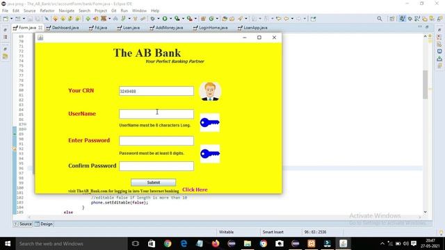Click the toolbar icon right of the forward dropdown
Screen dimensions: 445x250
[x=313, y=19]
